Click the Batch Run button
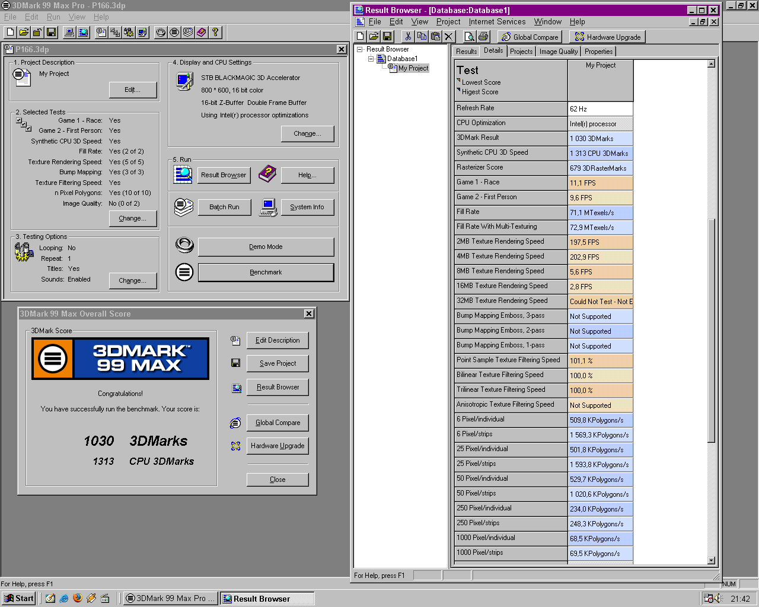 (224, 207)
